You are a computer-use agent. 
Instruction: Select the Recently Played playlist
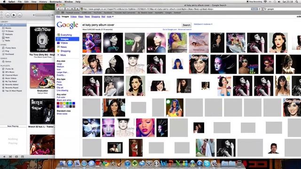coord(12,88)
